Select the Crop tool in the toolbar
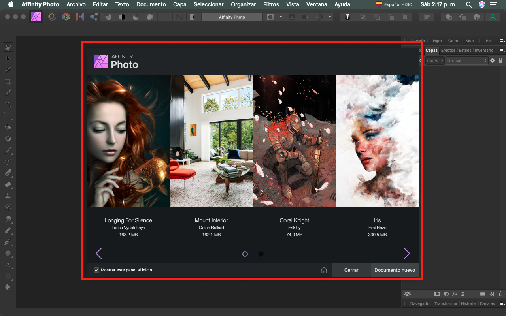The height and width of the screenshot is (316, 506). tap(8, 81)
